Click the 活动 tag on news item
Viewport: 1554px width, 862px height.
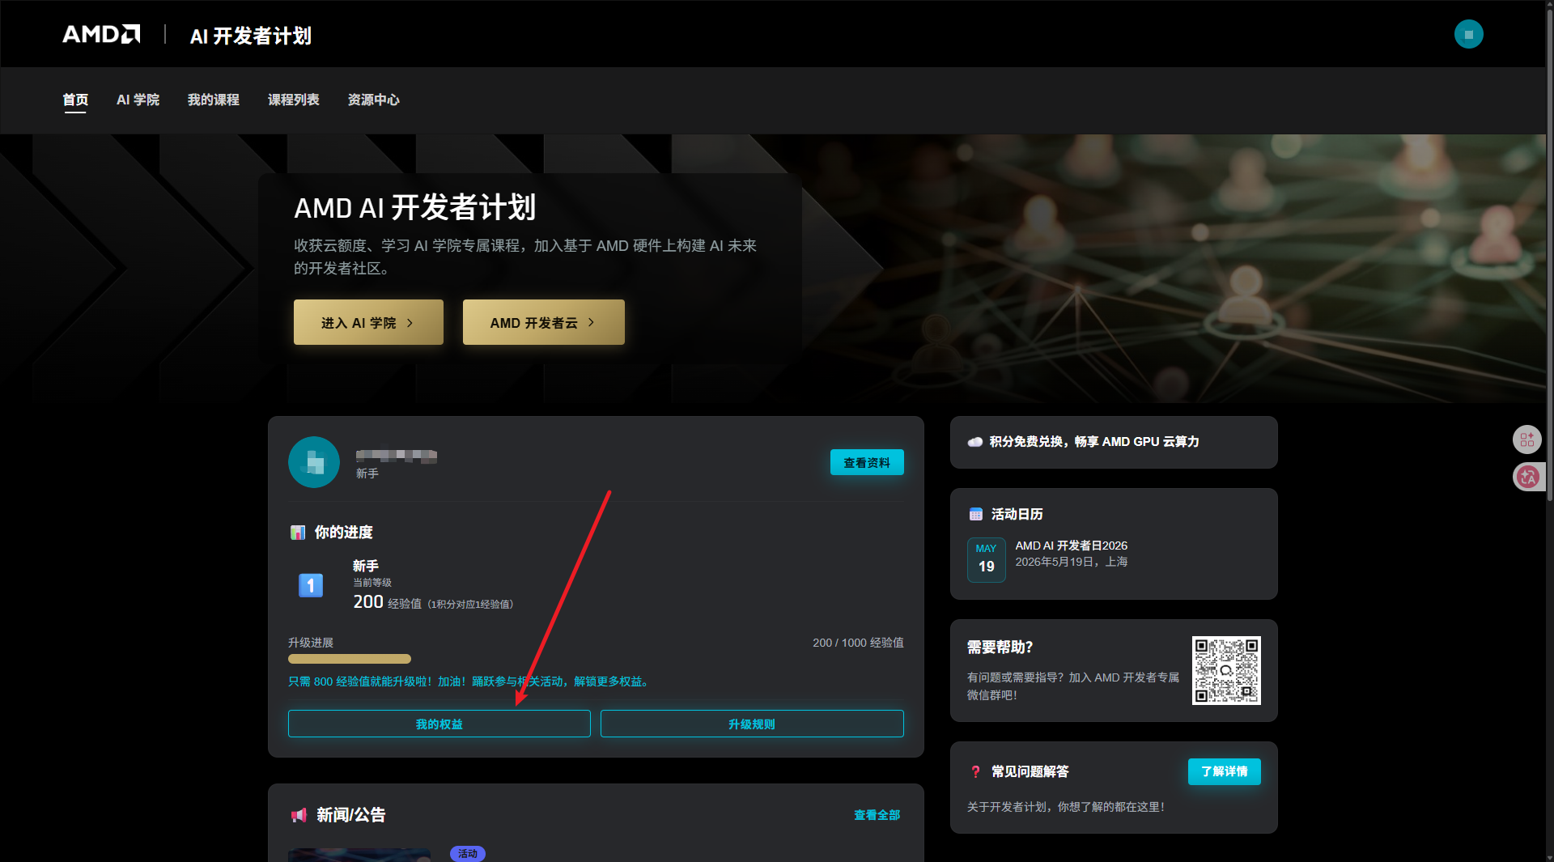pyautogui.click(x=468, y=853)
